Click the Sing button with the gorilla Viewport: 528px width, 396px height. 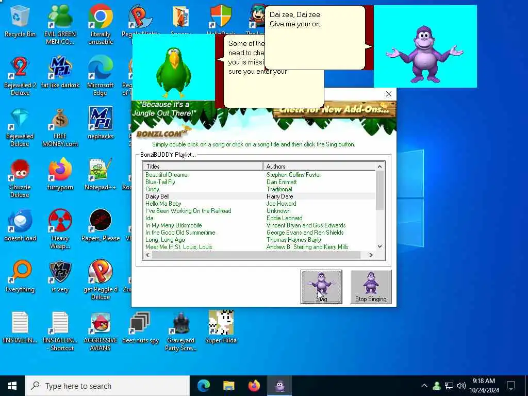[321, 287]
